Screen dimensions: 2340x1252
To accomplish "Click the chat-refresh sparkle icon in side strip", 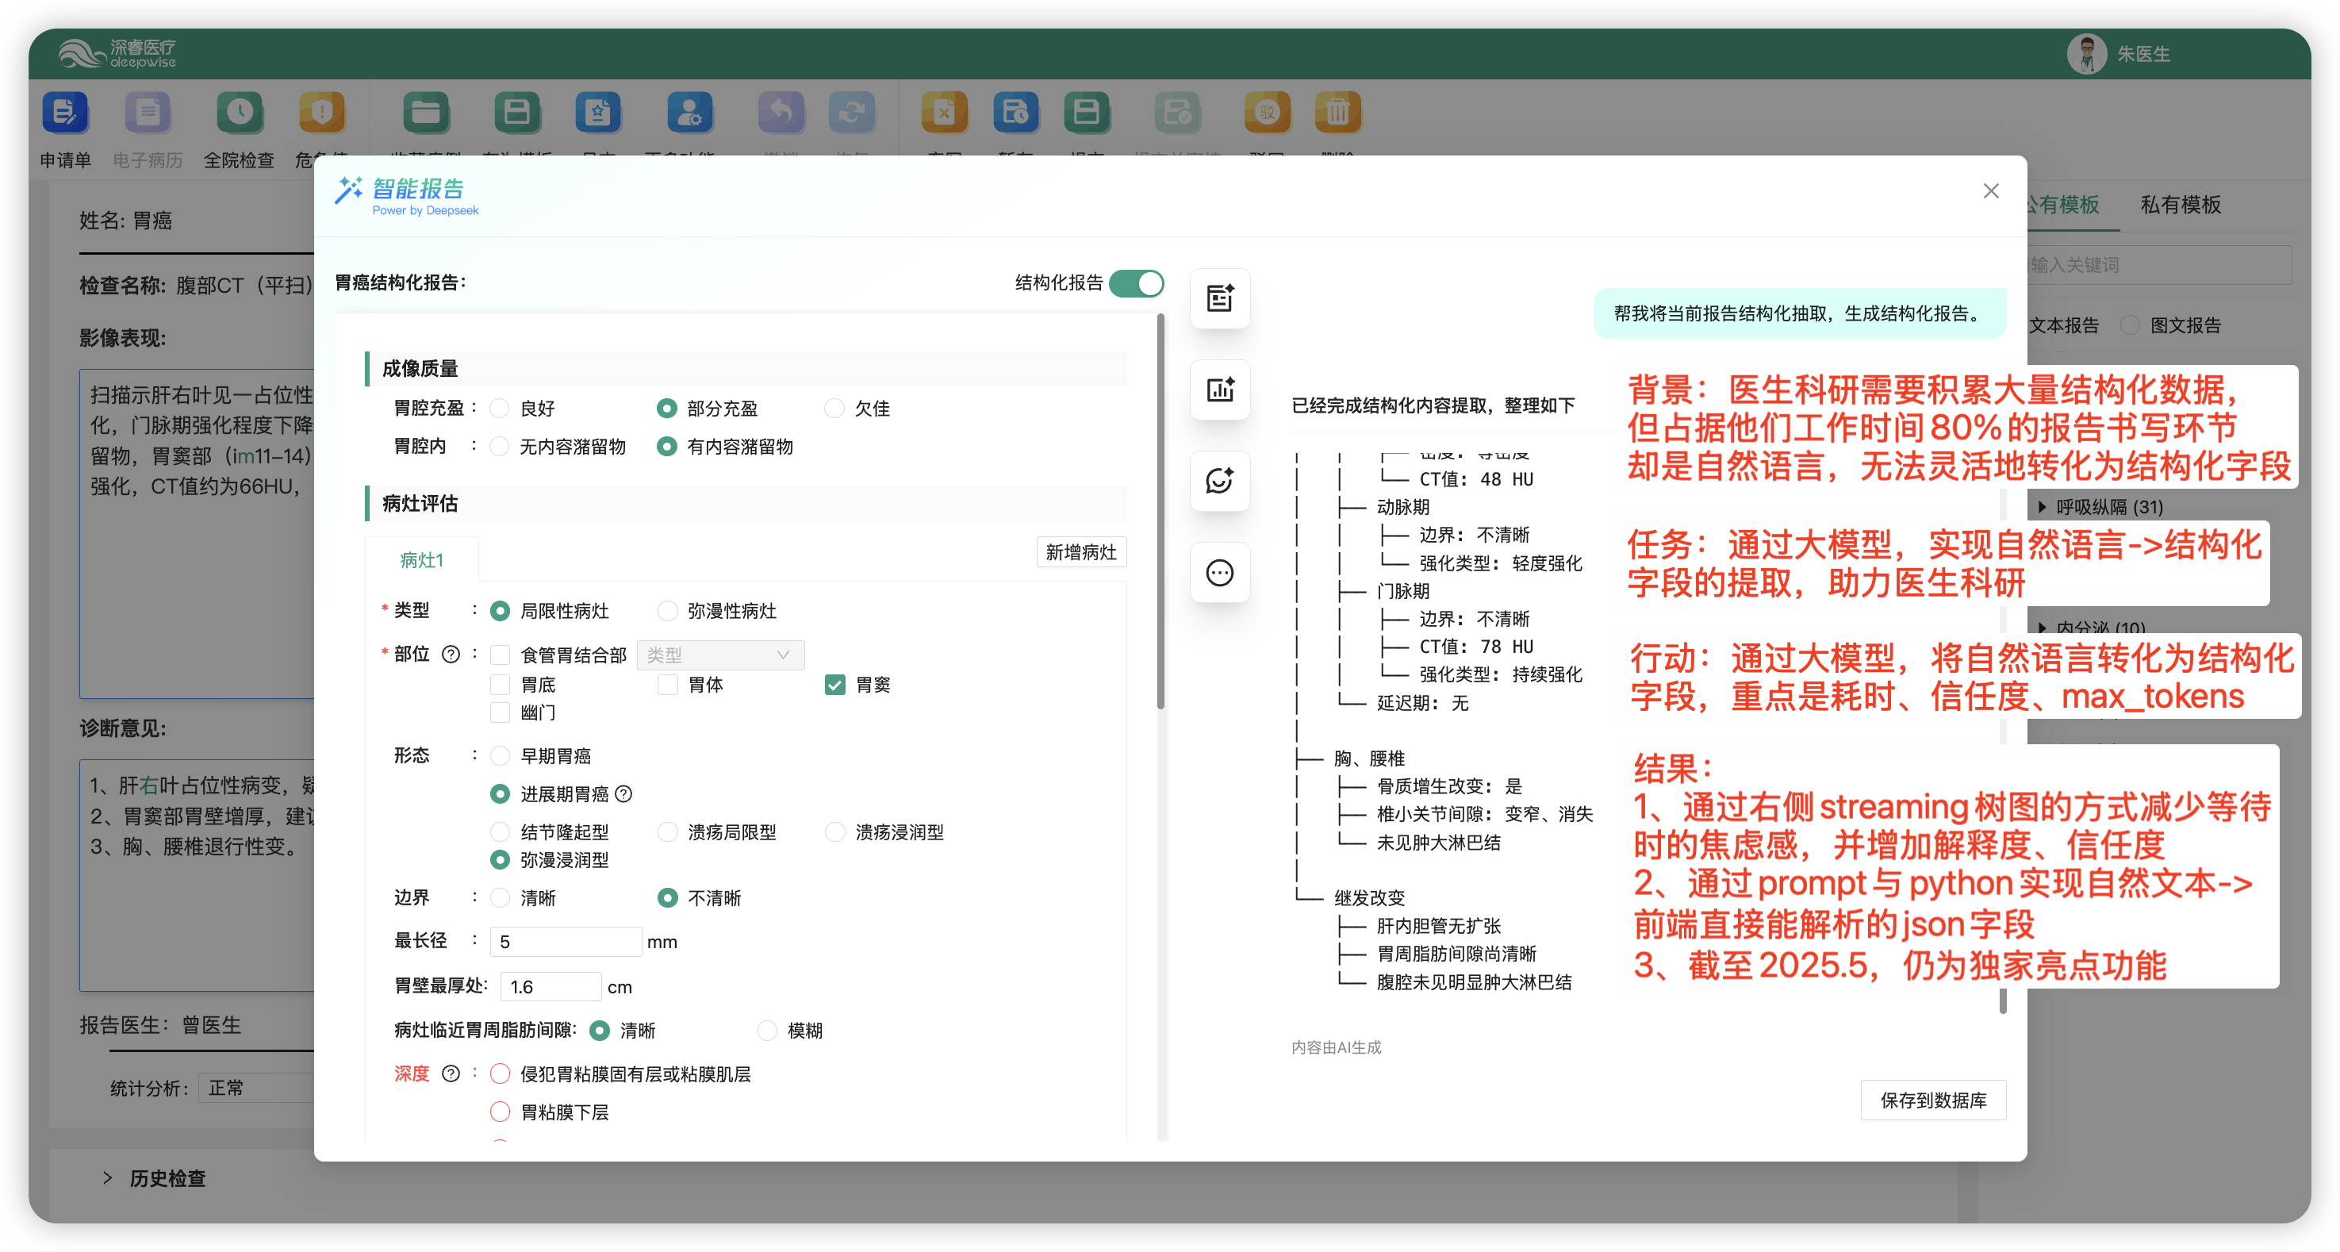I will 1220,481.
